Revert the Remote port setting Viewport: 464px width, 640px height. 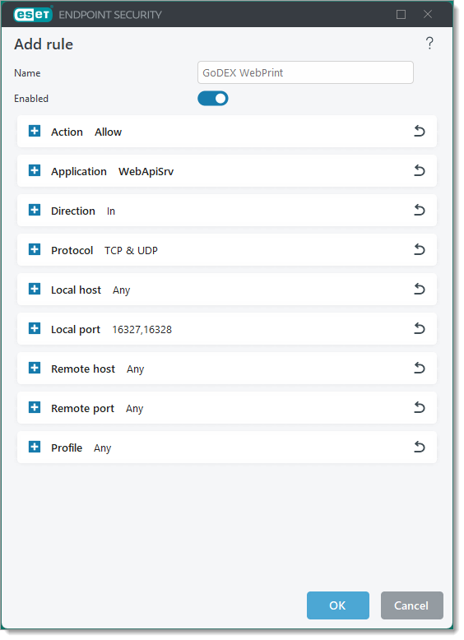click(x=419, y=408)
